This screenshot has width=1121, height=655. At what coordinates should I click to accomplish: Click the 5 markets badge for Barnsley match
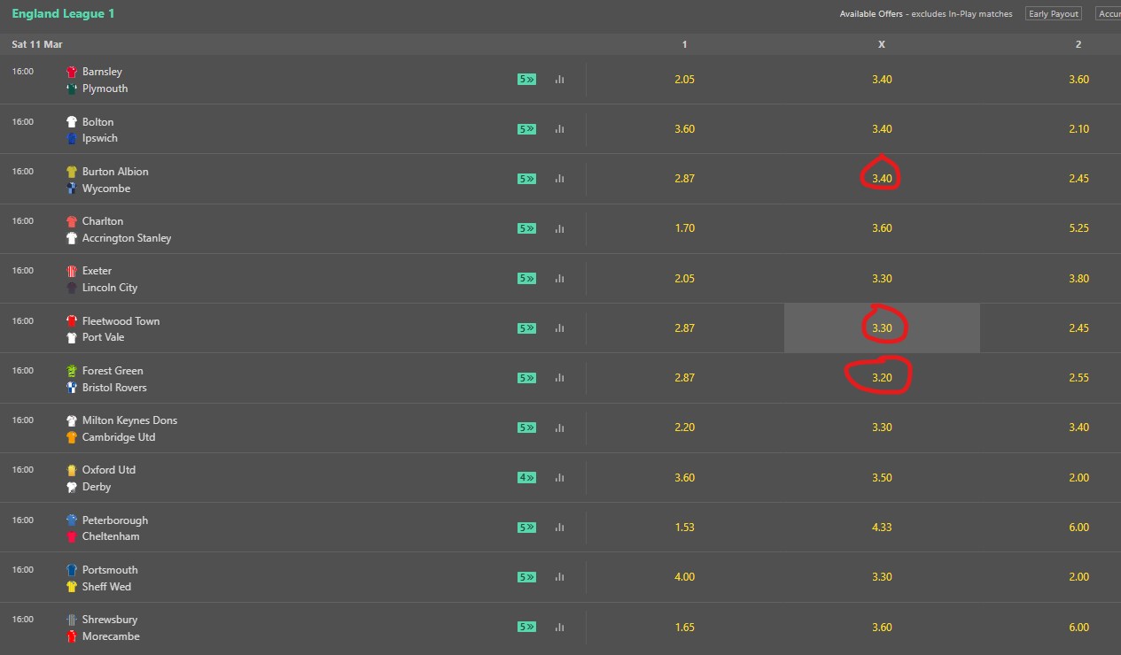click(x=526, y=80)
